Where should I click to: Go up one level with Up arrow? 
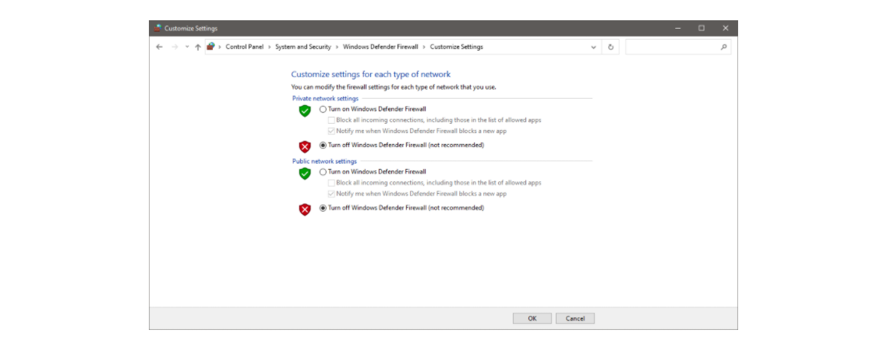tap(198, 47)
